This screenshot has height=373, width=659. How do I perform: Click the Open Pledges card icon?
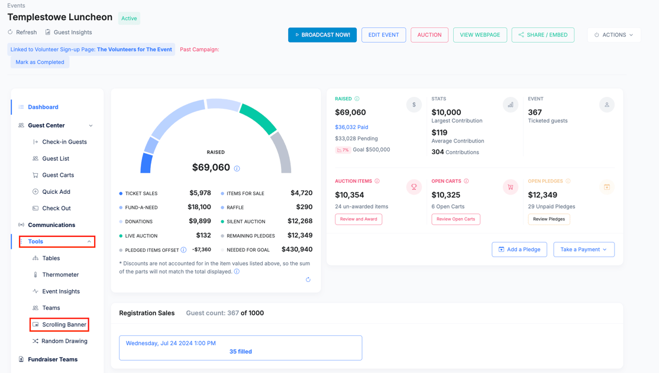tap(607, 187)
